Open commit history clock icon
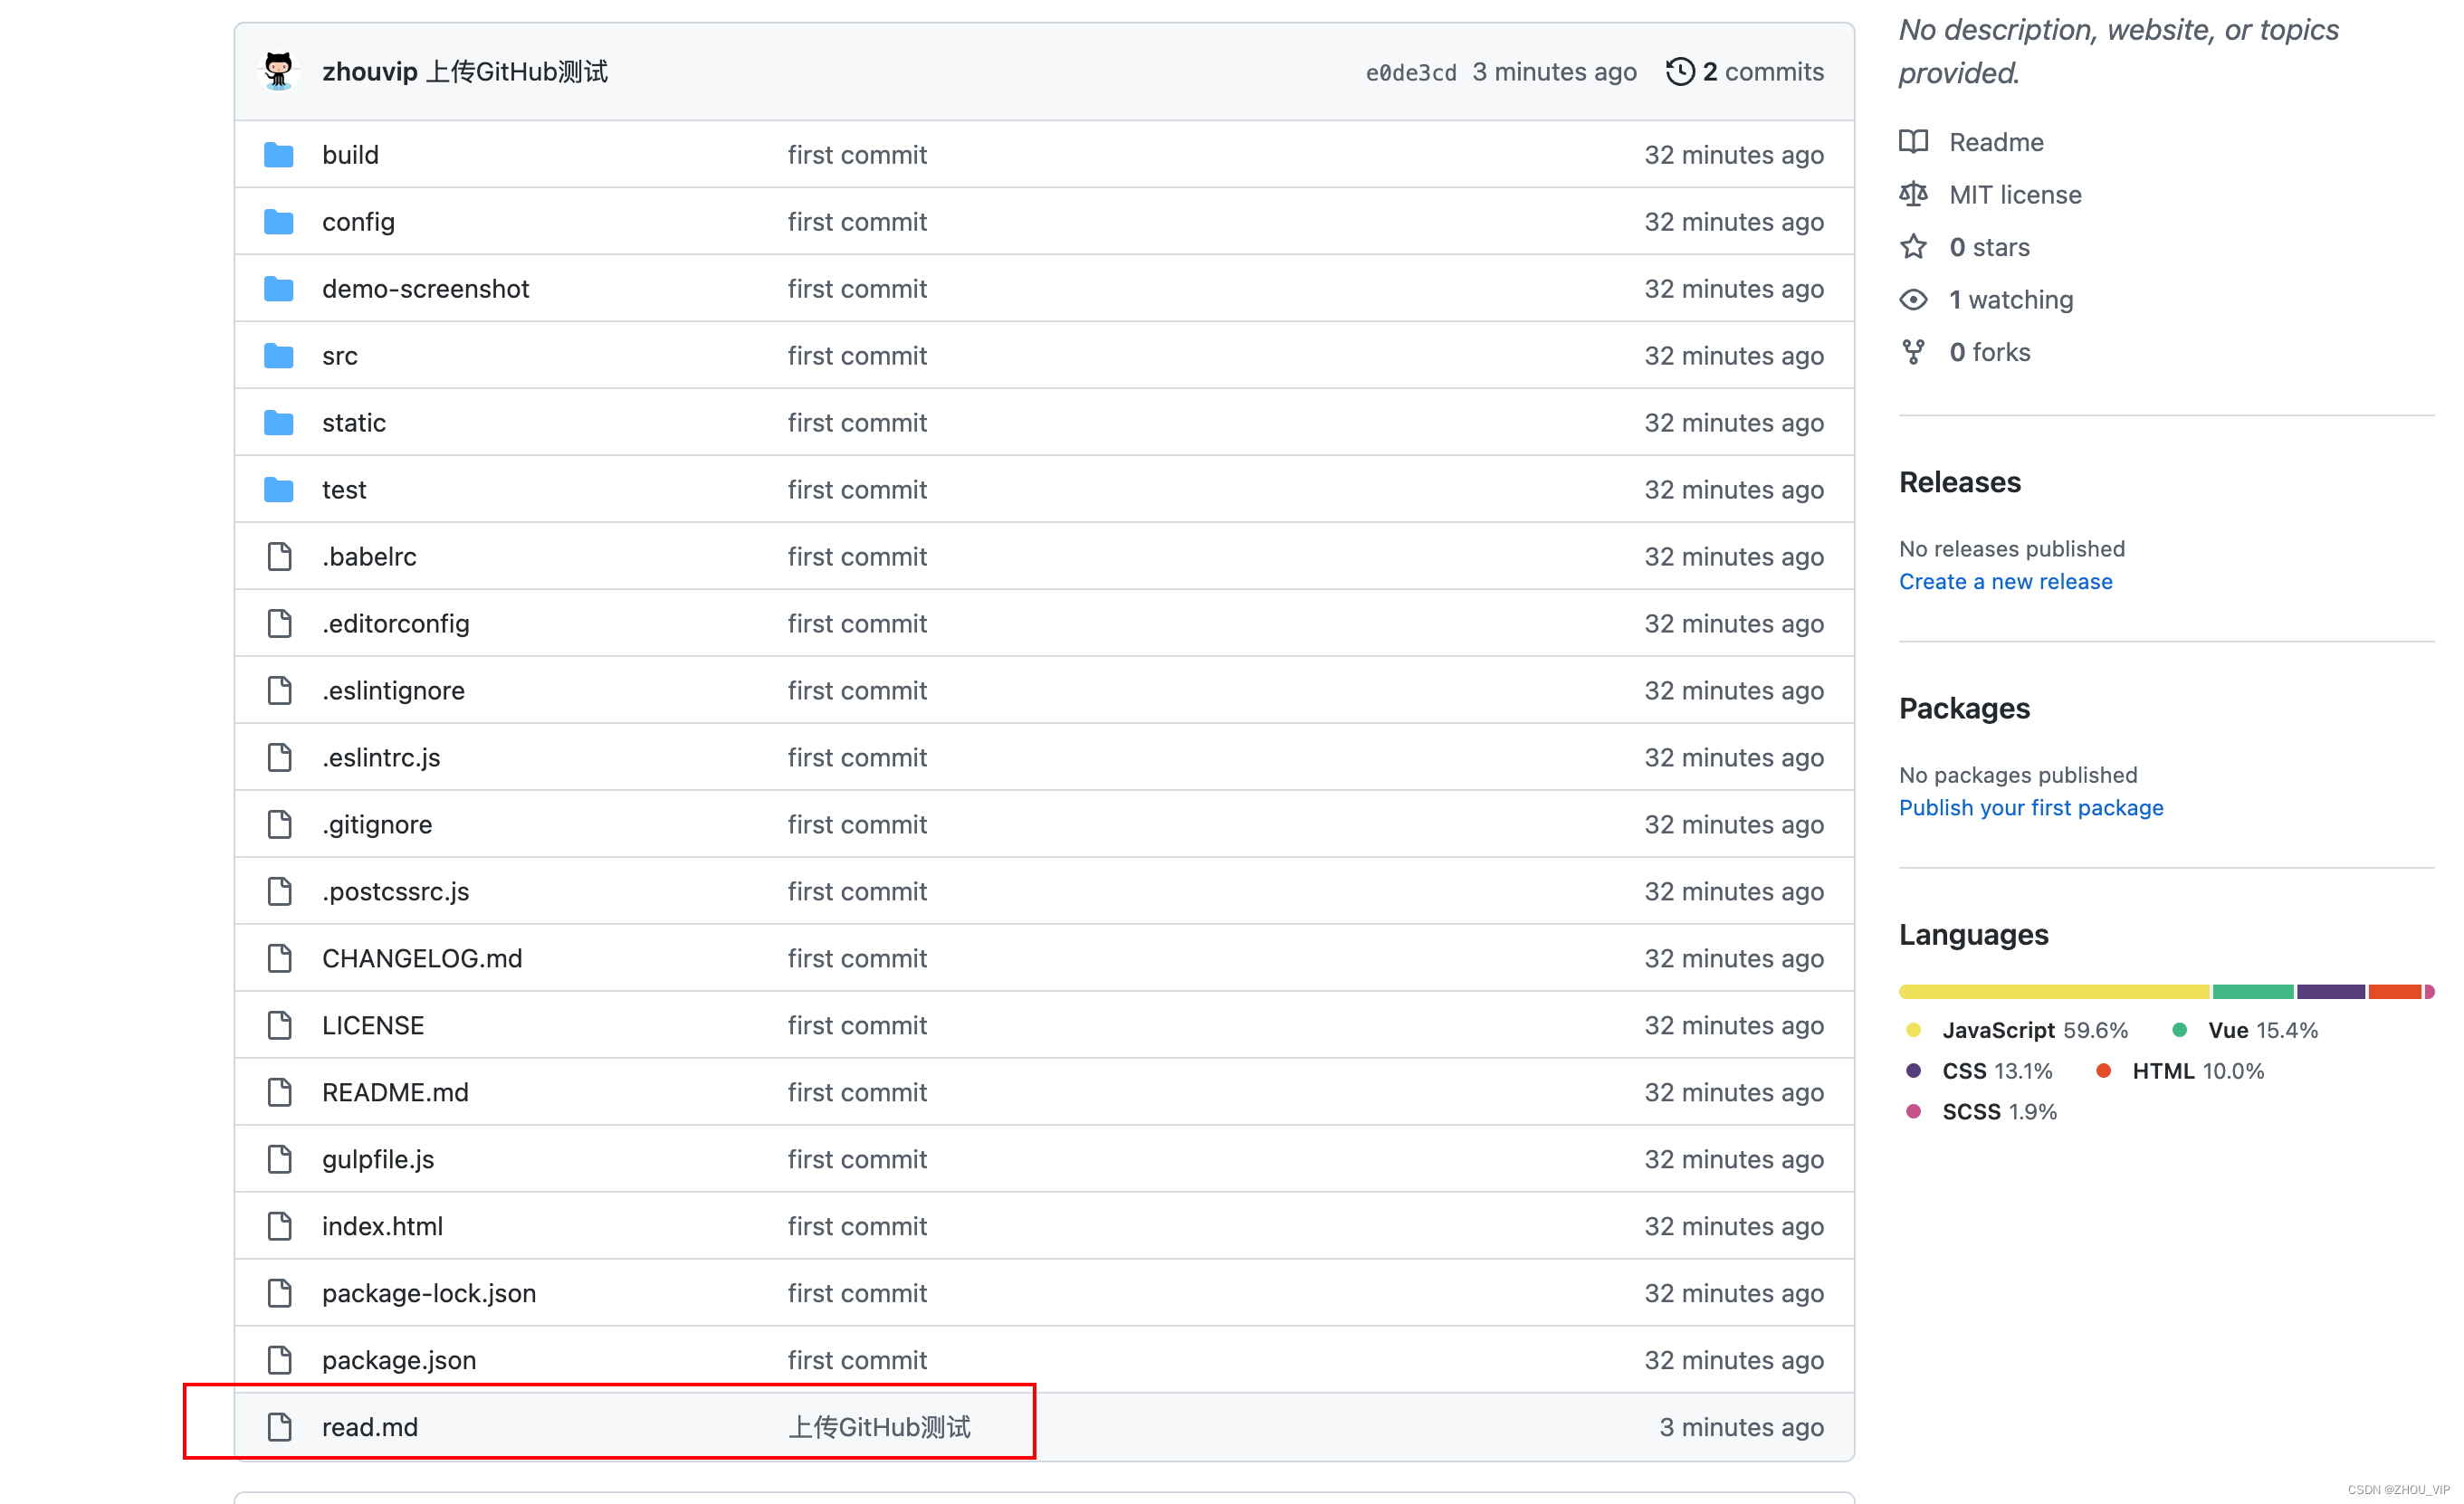The height and width of the screenshot is (1504, 2464). [1680, 71]
